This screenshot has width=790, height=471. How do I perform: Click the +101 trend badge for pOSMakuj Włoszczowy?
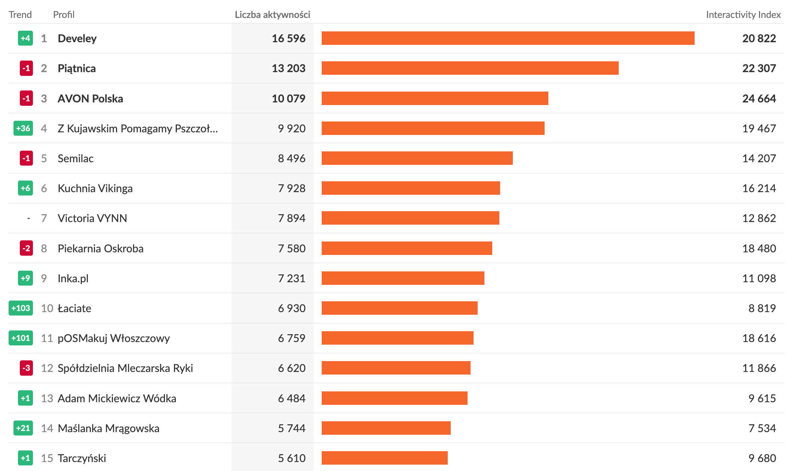tap(21, 338)
